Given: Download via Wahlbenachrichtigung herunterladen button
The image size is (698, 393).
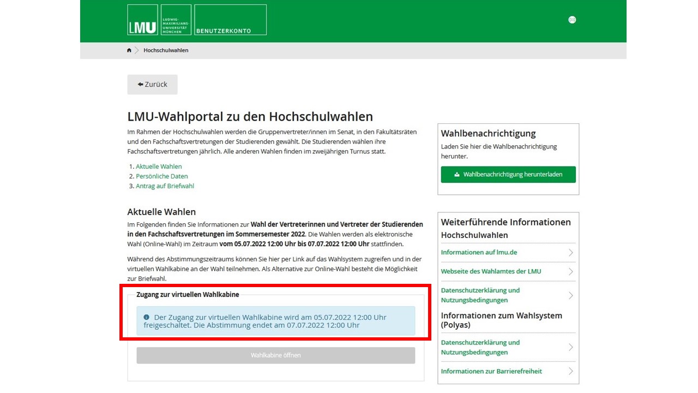Looking at the screenshot, I should coord(508,175).
